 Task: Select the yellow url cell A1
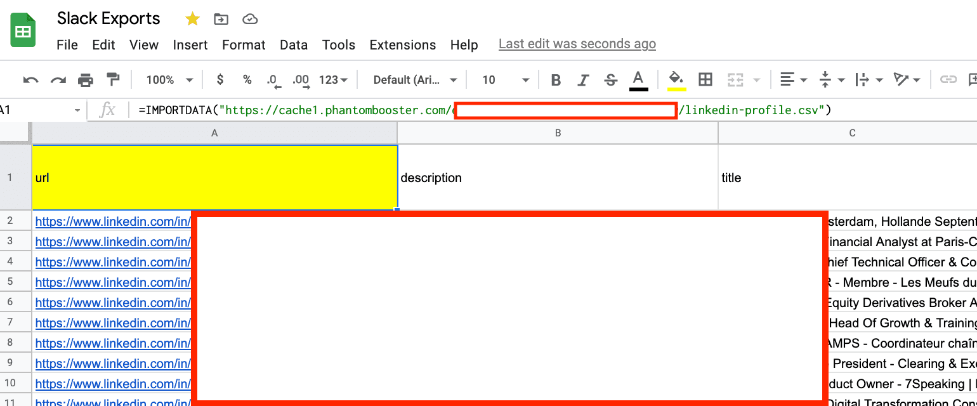coord(215,178)
